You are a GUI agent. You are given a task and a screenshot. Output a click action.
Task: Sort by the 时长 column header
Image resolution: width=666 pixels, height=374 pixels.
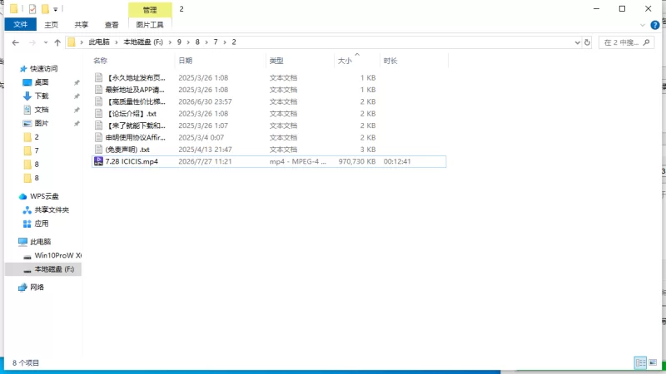414,61
